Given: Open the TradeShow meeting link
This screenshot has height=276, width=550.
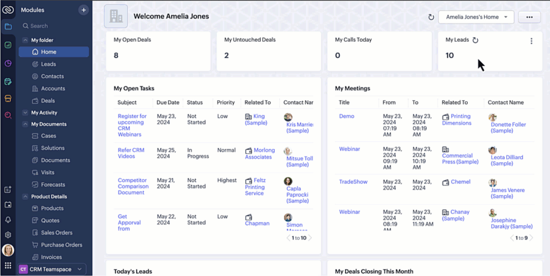Looking at the screenshot, I should pyautogui.click(x=353, y=182).
